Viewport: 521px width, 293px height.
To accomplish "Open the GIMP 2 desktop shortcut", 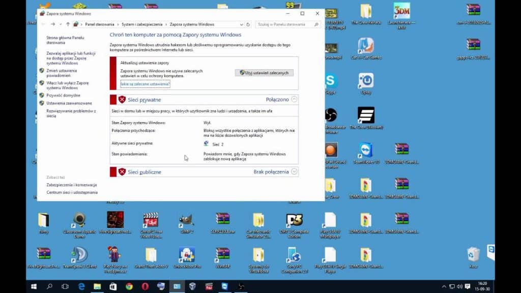I will [x=186, y=223].
